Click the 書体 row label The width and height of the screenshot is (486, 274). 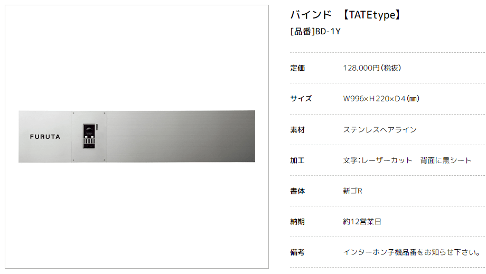(297, 191)
